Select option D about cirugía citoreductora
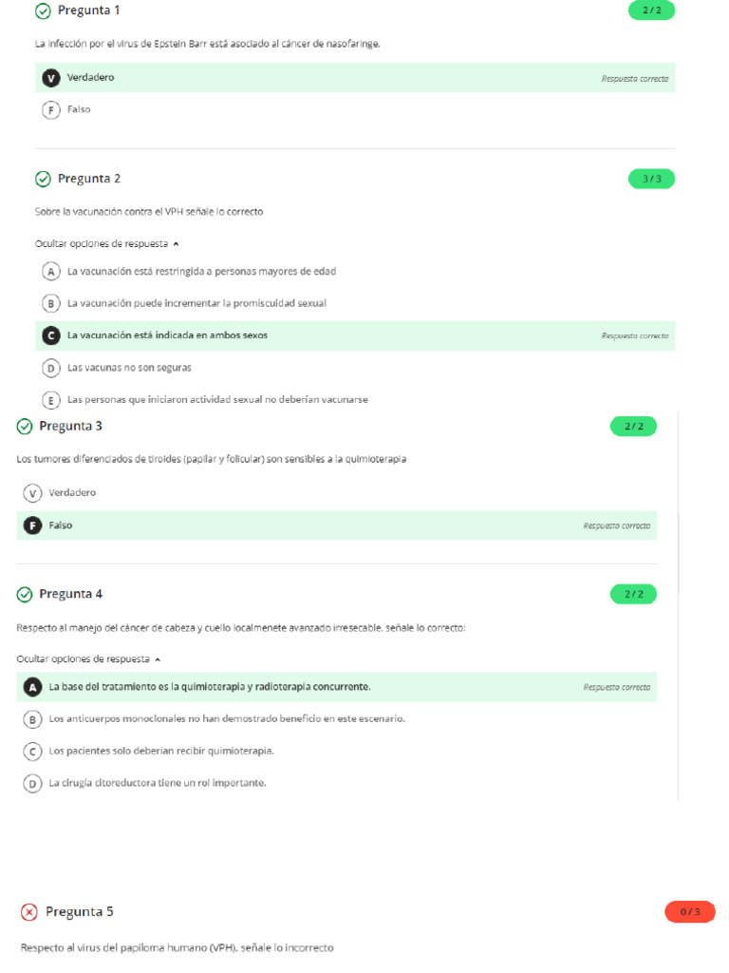Screen dimensions: 729x973 coord(33,783)
